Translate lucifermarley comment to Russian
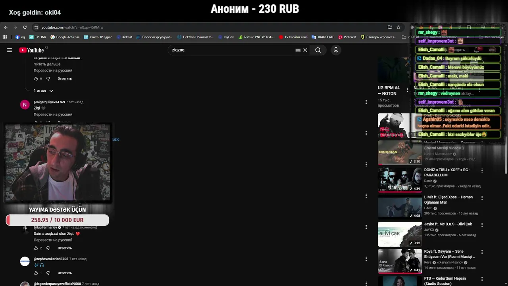This screenshot has height=286, width=508. click(53, 240)
